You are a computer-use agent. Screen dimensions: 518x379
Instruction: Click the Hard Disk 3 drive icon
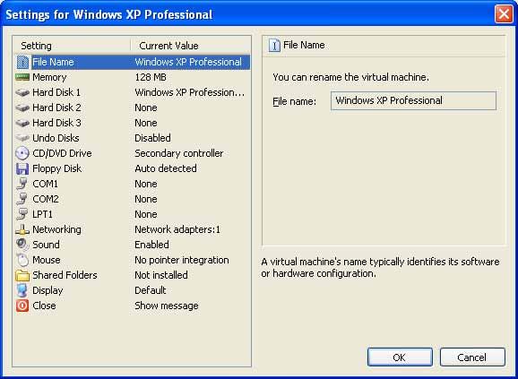coord(22,123)
